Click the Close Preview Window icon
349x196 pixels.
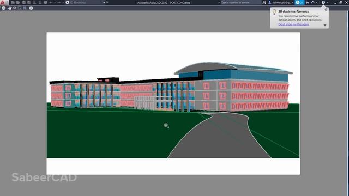coord(31,8)
